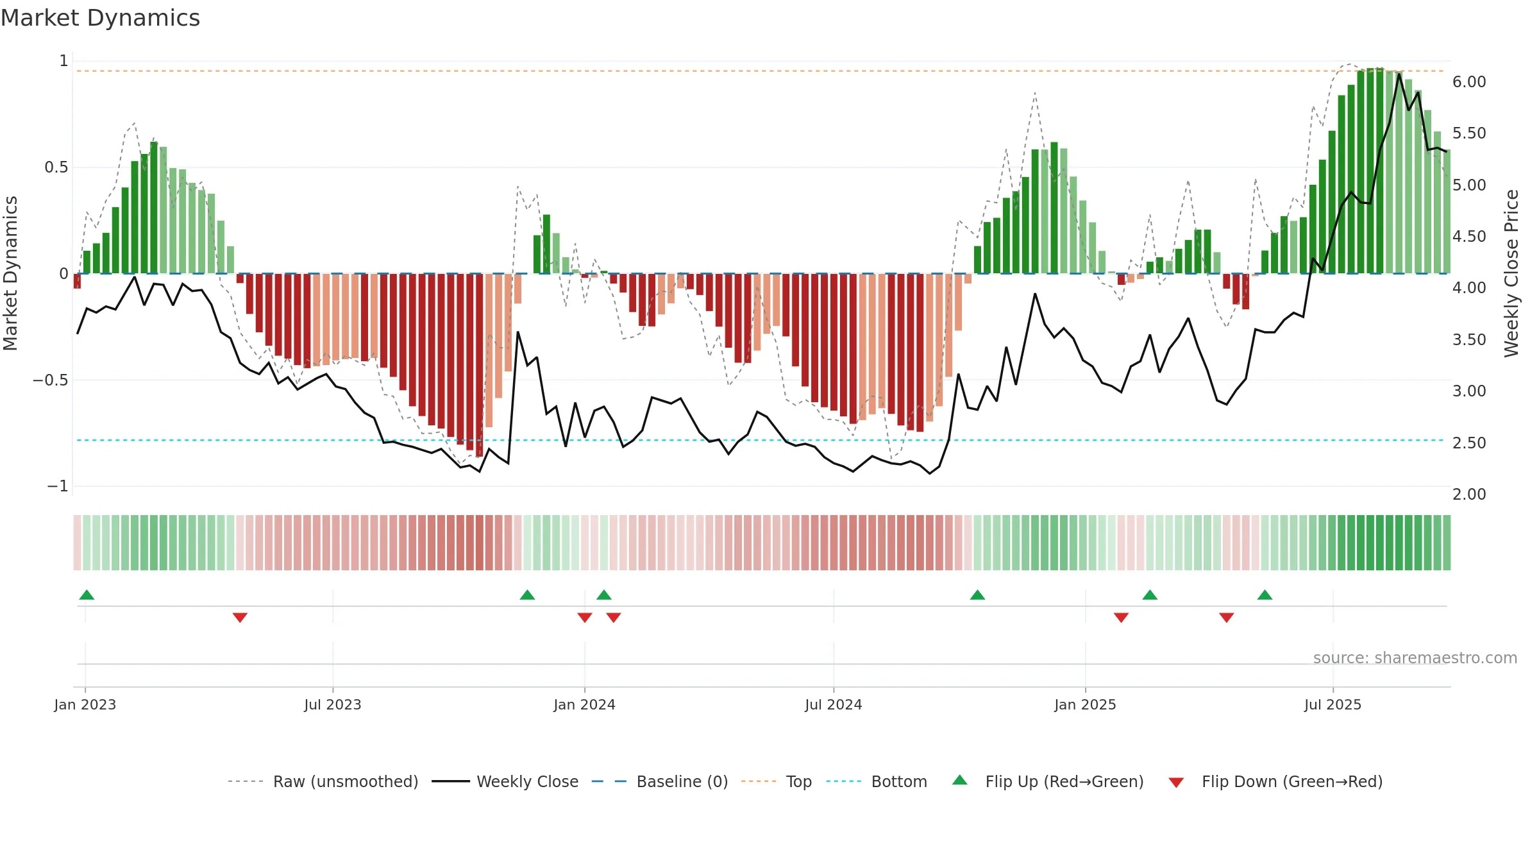Click the Jul 2024 x-axis label
Viewport: 1539px width, 866px height.
tap(834, 704)
